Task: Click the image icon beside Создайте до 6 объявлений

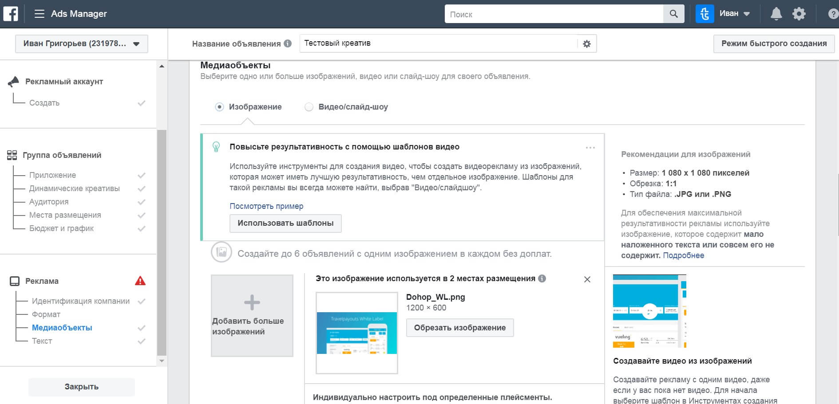Action: pyautogui.click(x=222, y=252)
